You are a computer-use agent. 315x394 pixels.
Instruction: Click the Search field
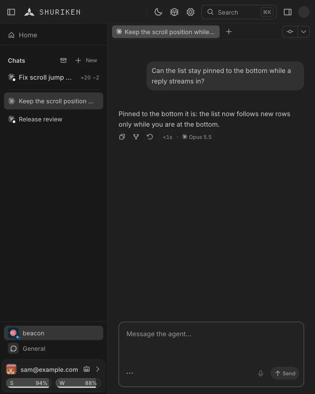coord(239,12)
